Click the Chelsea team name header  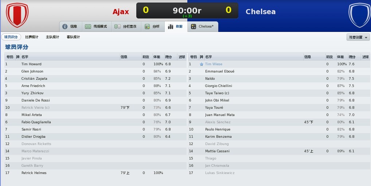point(261,12)
